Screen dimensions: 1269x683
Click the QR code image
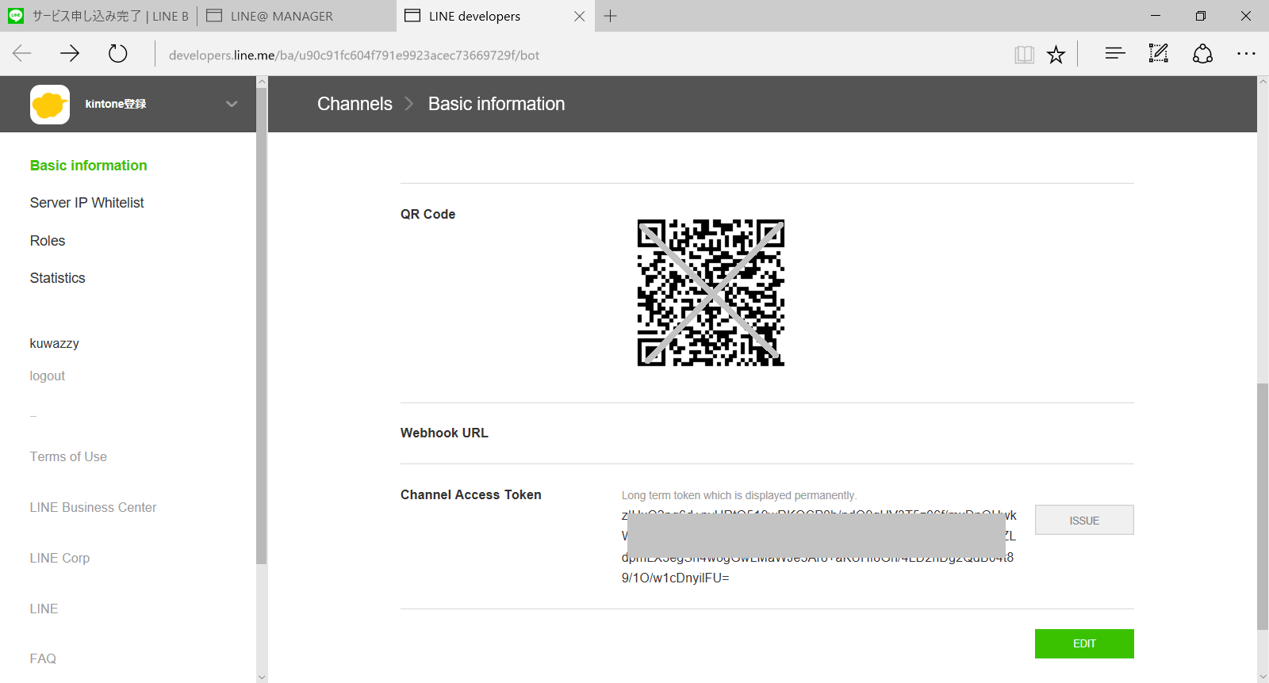coord(711,292)
